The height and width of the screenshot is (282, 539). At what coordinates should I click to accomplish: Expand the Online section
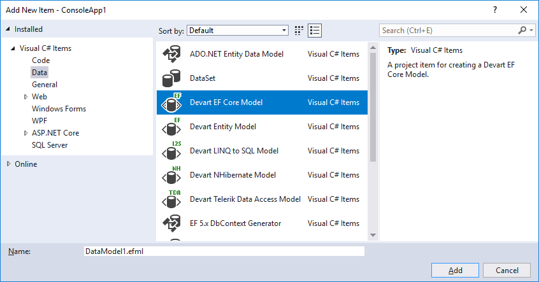click(x=8, y=164)
